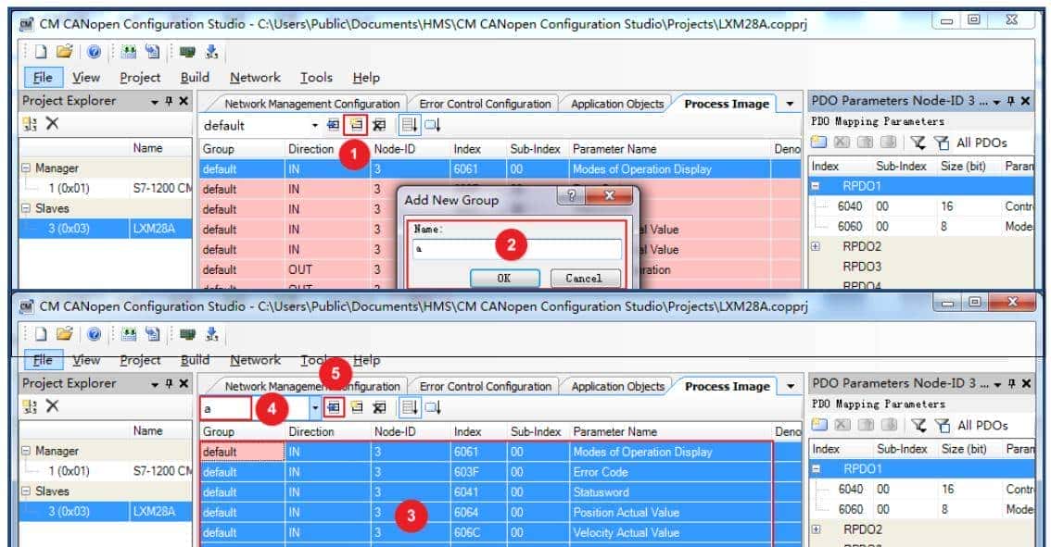Open the 'default' group dropdown in upper window
This screenshot has width=1051, height=547.
[315, 125]
